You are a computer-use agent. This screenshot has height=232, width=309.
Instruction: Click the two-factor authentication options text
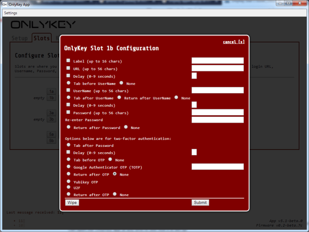click(118, 139)
